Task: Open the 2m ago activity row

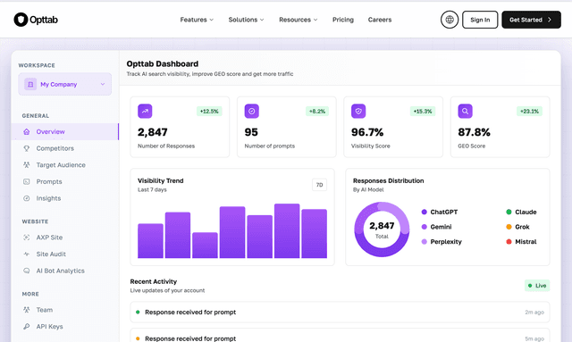Action: pos(340,313)
